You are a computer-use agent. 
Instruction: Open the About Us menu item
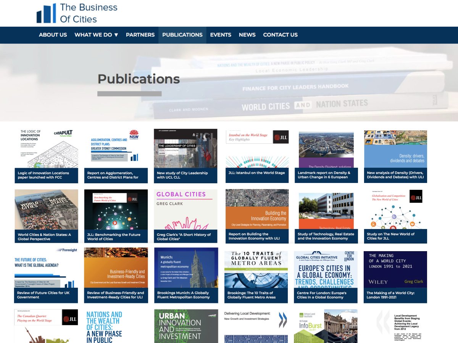coord(53,35)
